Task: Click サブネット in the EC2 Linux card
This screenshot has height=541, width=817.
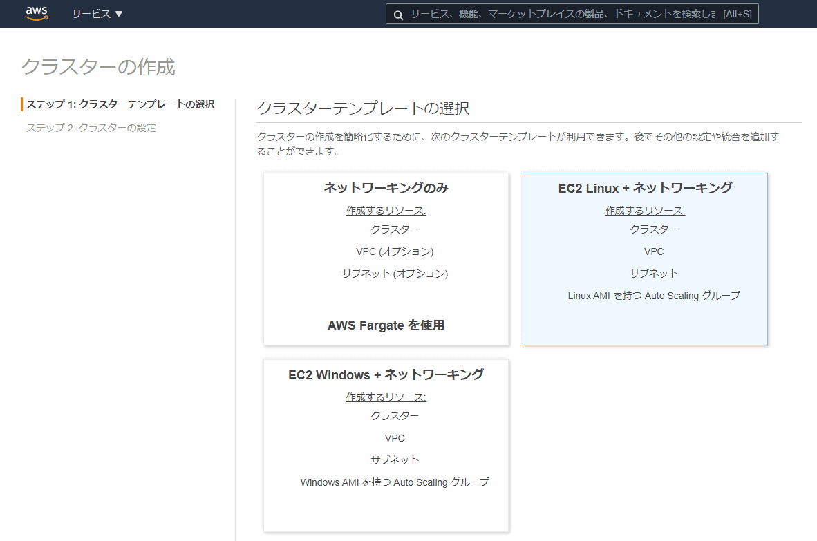Action: click(654, 274)
